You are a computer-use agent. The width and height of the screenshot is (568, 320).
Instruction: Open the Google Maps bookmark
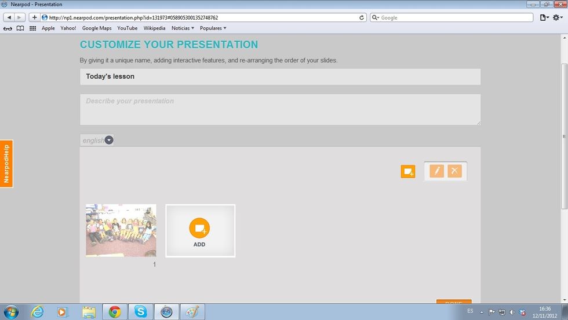point(97,28)
